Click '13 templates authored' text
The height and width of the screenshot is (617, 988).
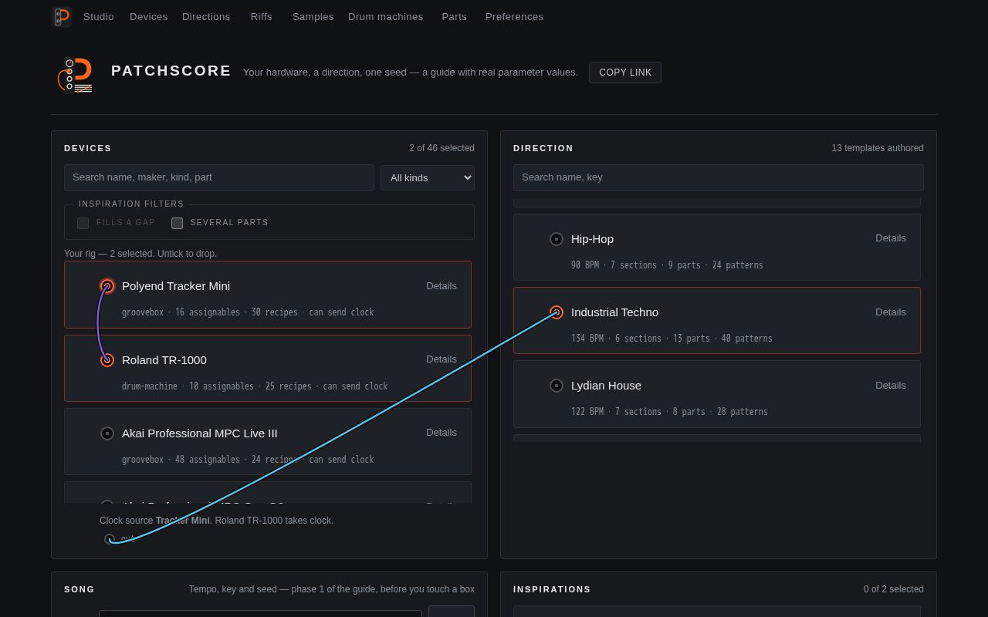878,148
